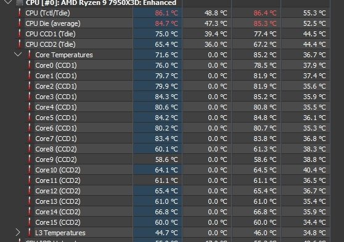Click the thermometer icon for Core4 (CCD1)

coord(29,107)
